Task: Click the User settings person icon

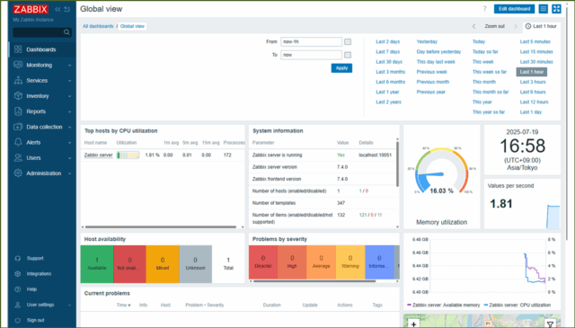Action: point(18,305)
